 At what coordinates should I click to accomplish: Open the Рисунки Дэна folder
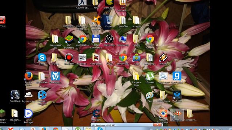pos(136,79)
